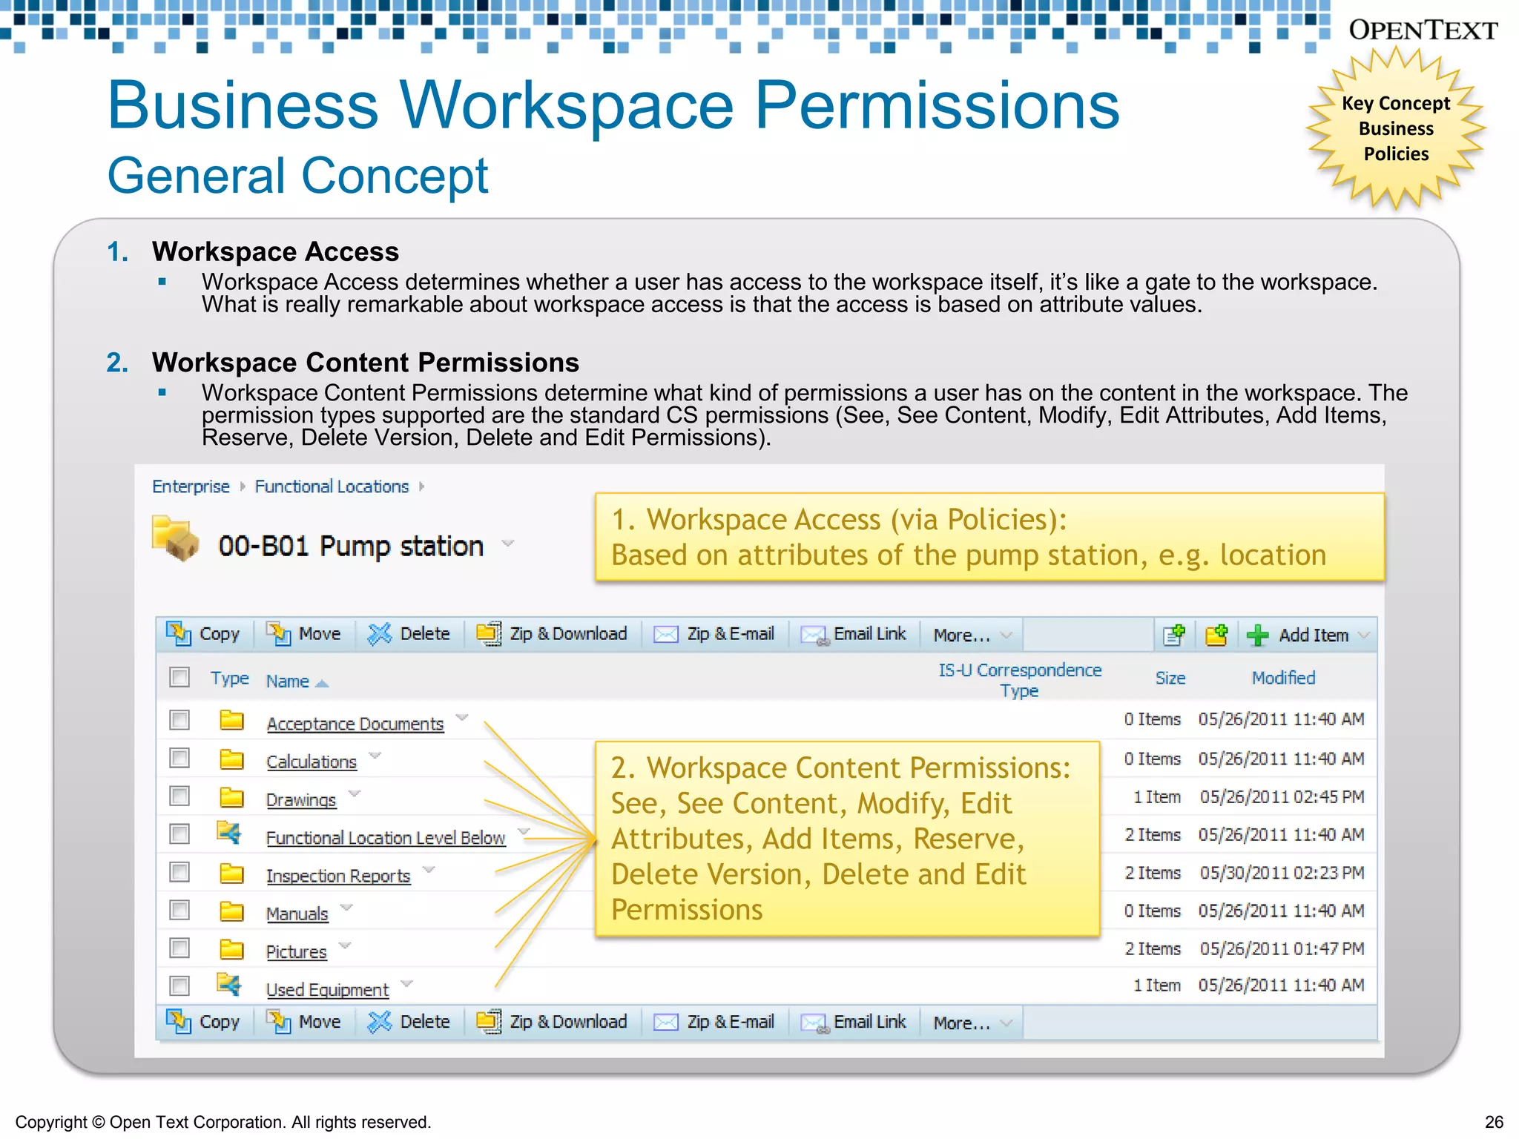Go to Functional Locations in the breadcrumb

click(332, 486)
